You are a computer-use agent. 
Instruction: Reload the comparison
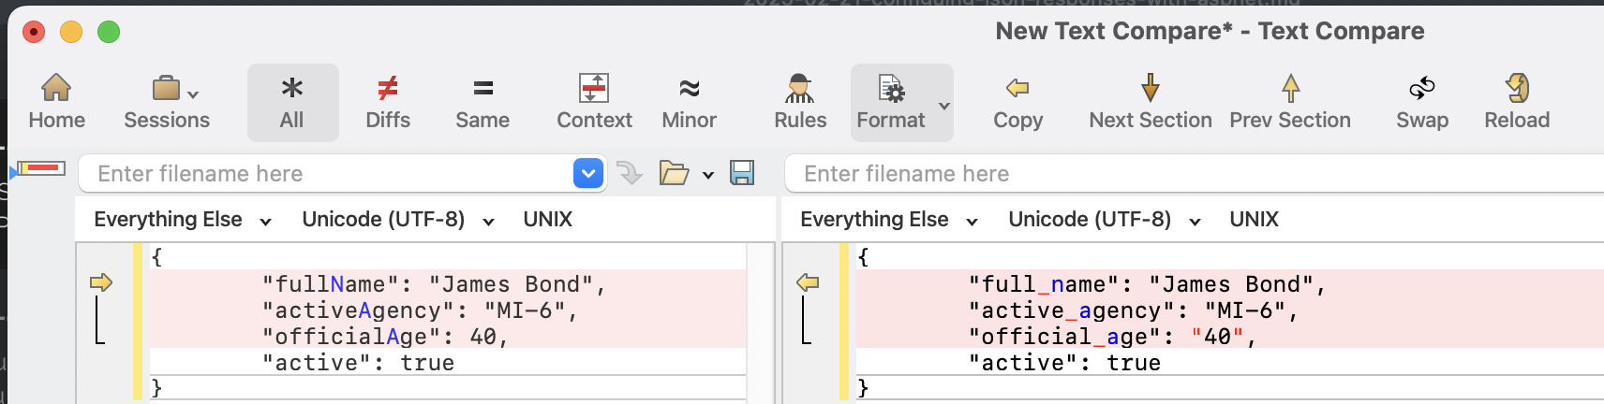click(1517, 102)
